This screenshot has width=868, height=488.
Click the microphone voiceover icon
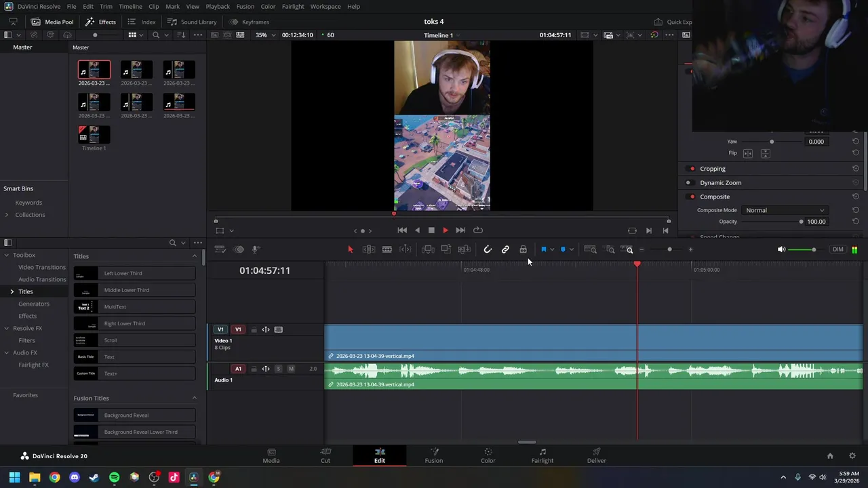(256, 249)
